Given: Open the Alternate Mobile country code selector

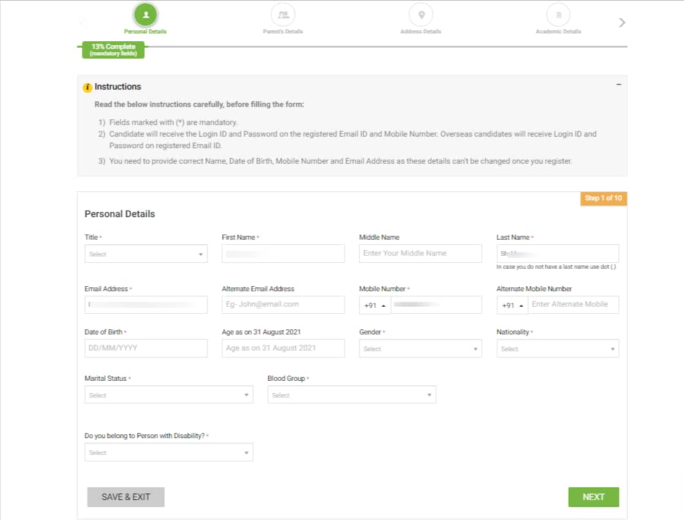Looking at the screenshot, I should point(512,305).
